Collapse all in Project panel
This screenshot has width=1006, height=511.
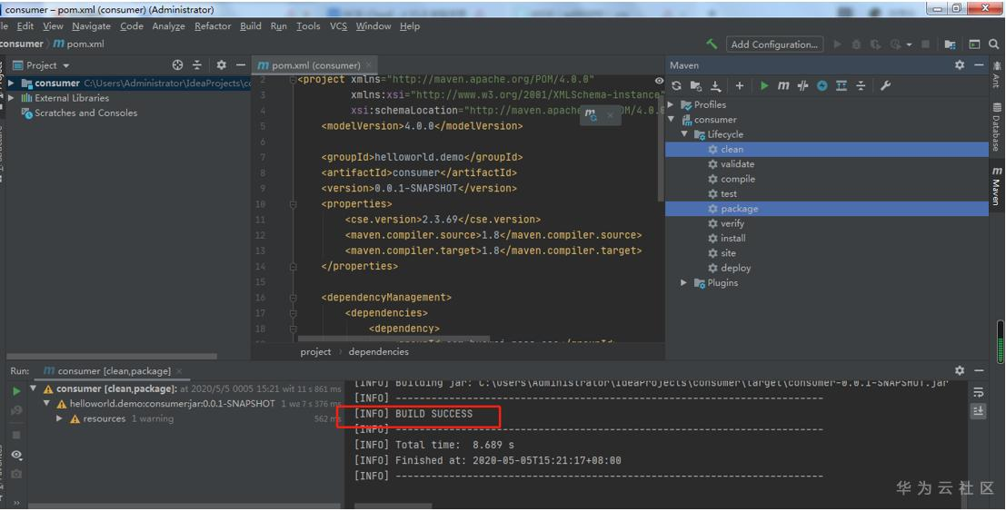coord(197,64)
